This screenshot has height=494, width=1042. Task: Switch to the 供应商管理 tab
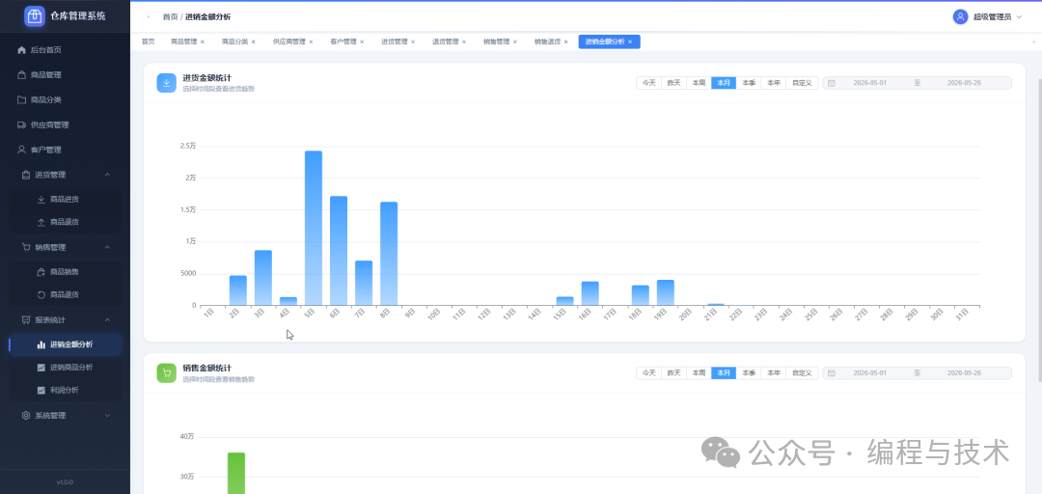coord(289,41)
